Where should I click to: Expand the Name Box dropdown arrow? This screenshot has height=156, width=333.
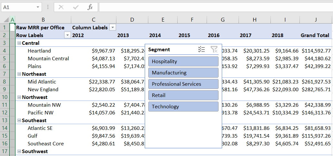tap(38, 7)
